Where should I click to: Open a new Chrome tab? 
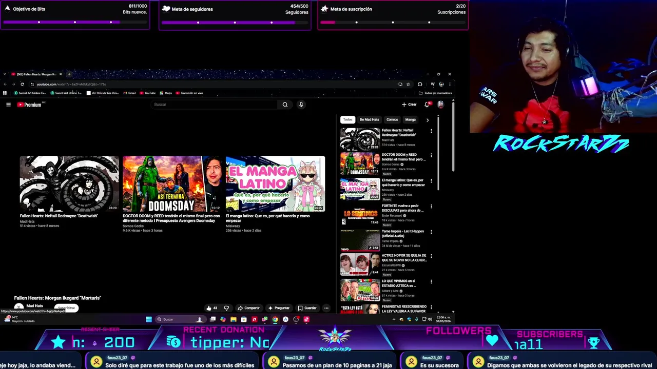69,74
